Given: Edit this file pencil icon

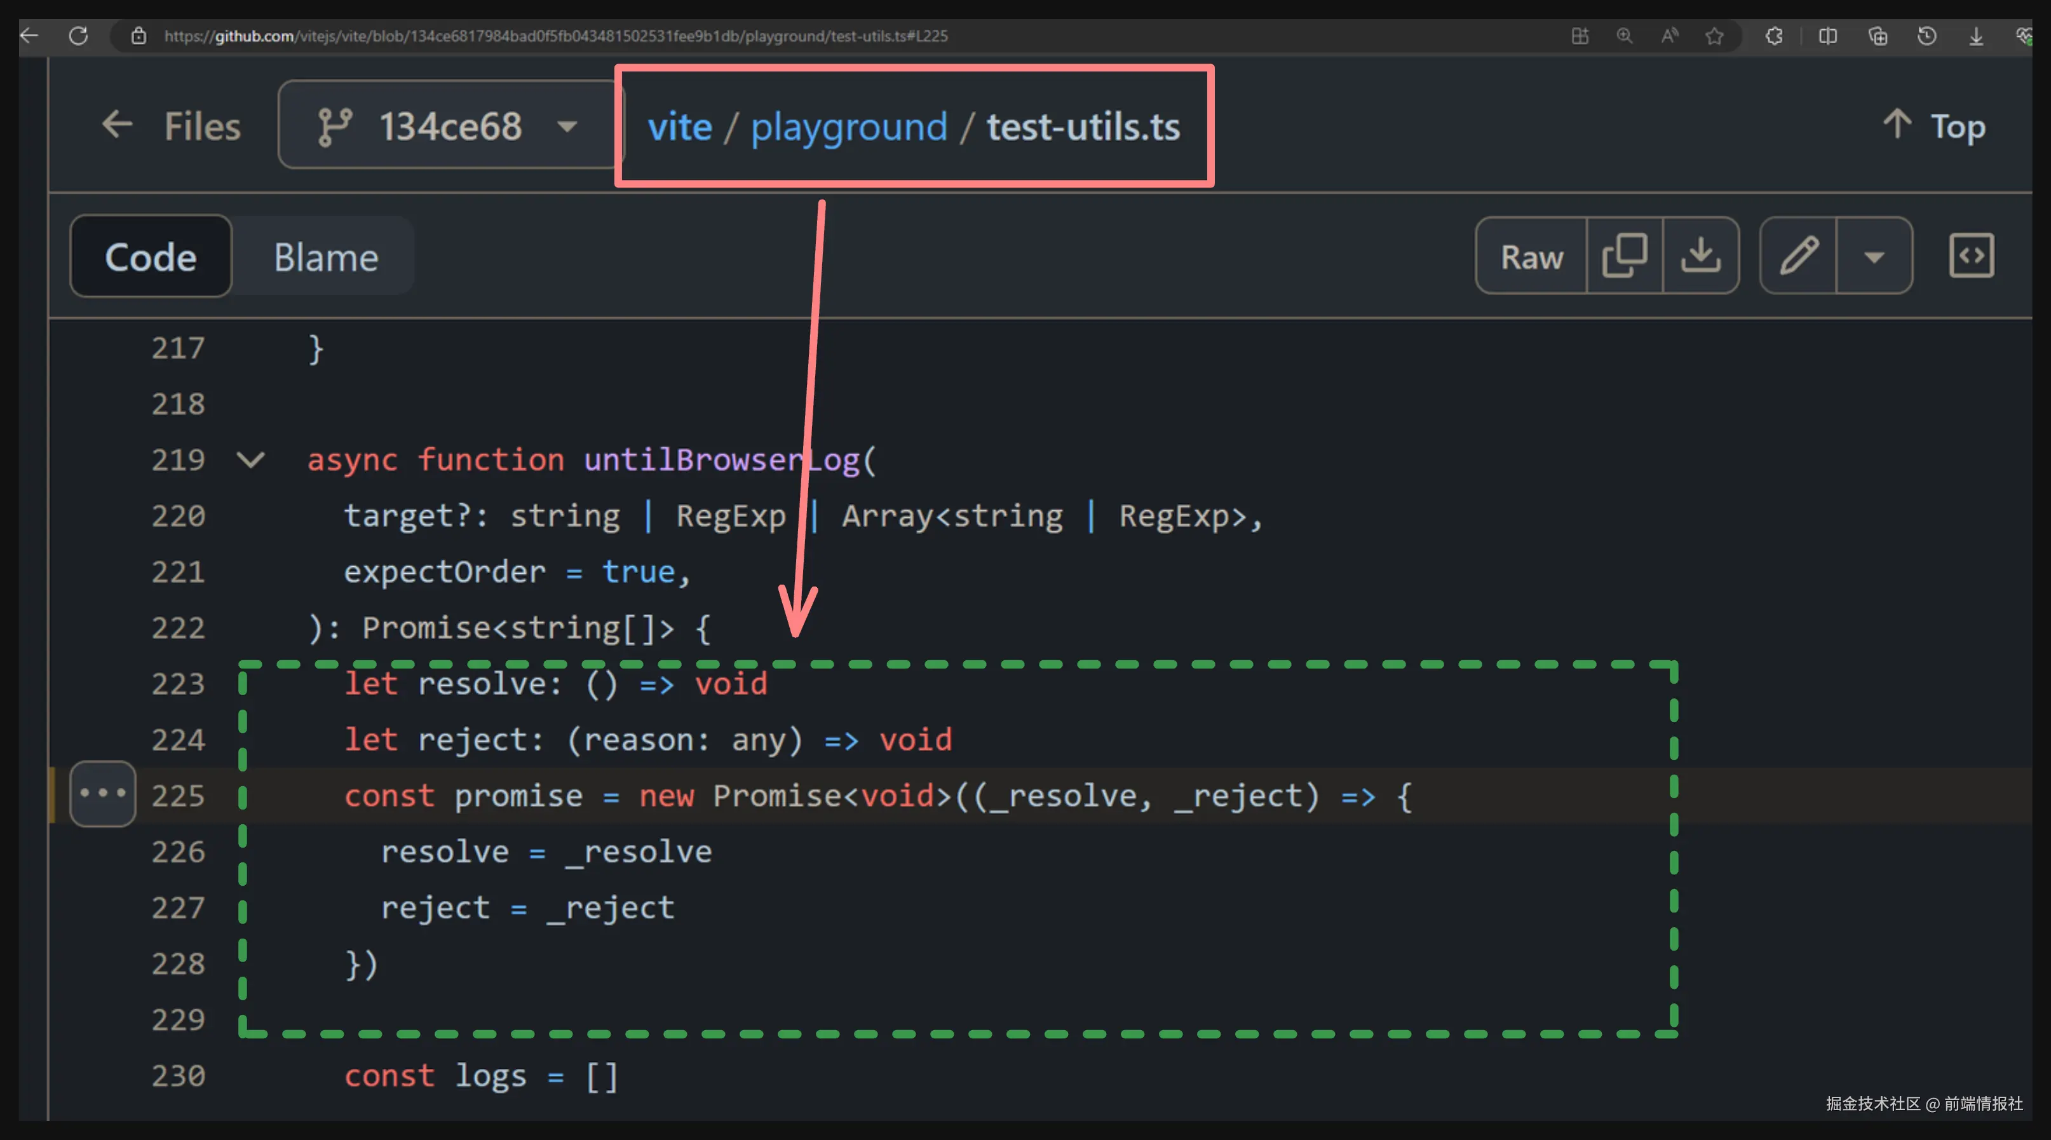Looking at the screenshot, I should point(1799,256).
